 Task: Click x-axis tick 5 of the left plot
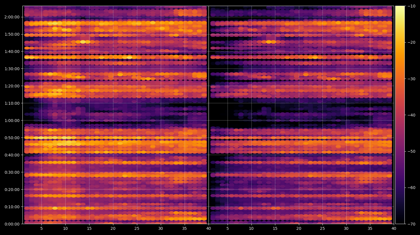pyautogui.click(x=41, y=229)
